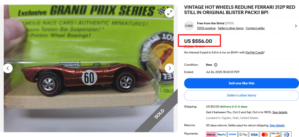Open the 100% positive feedback link
299x137 pixels.
[206, 28]
